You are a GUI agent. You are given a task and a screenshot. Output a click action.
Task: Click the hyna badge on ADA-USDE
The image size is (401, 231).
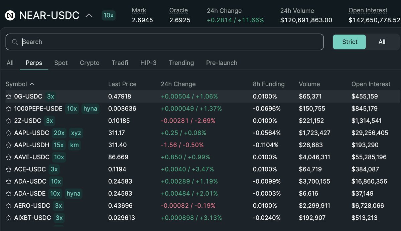(x=74, y=193)
